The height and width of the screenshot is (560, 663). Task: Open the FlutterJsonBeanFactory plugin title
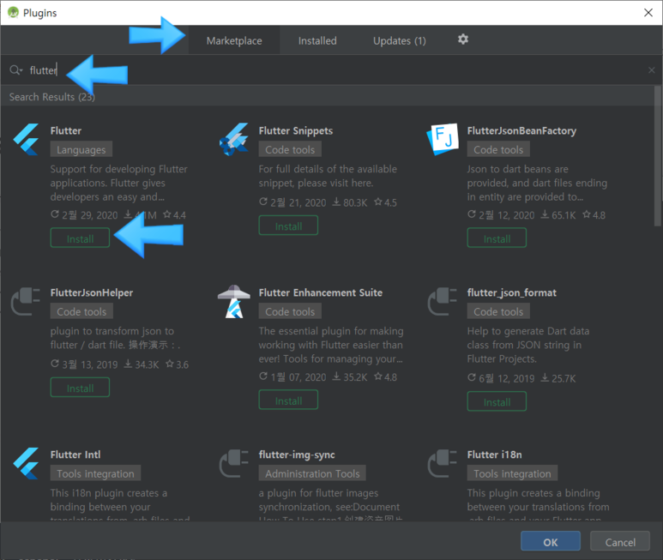521,130
